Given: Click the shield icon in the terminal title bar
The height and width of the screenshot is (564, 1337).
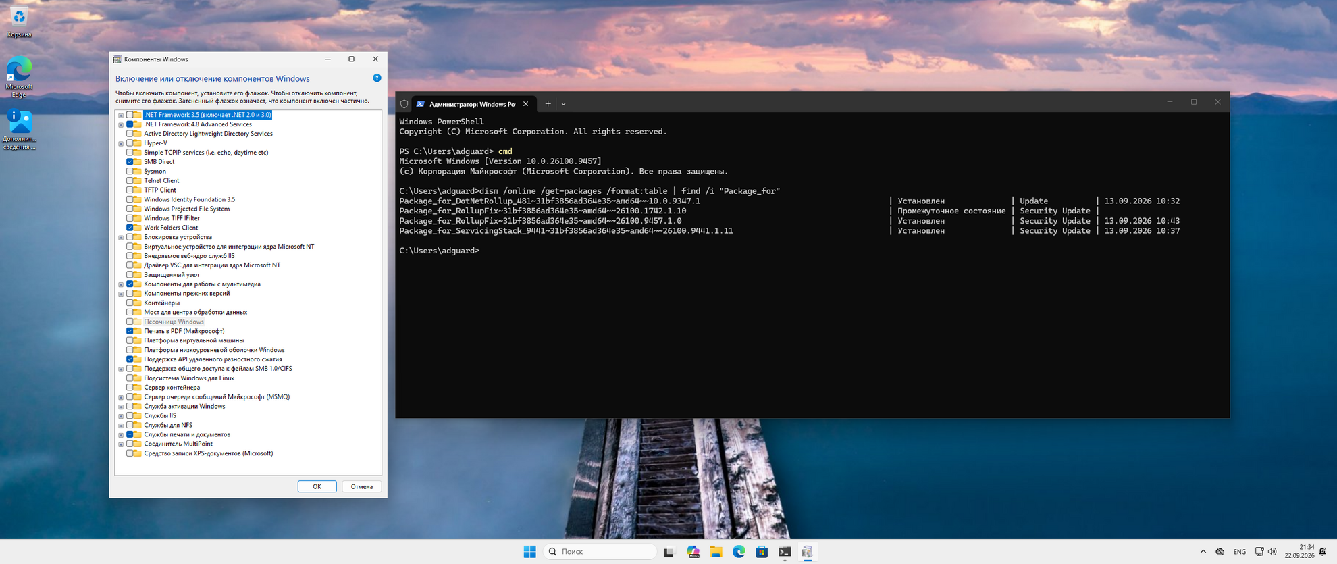Looking at the screenshot, I should 404,104.
